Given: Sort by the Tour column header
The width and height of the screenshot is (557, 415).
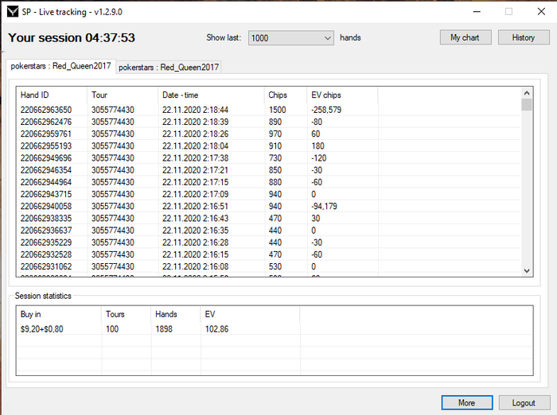Looking at the screenshot, I should [123, 95].
